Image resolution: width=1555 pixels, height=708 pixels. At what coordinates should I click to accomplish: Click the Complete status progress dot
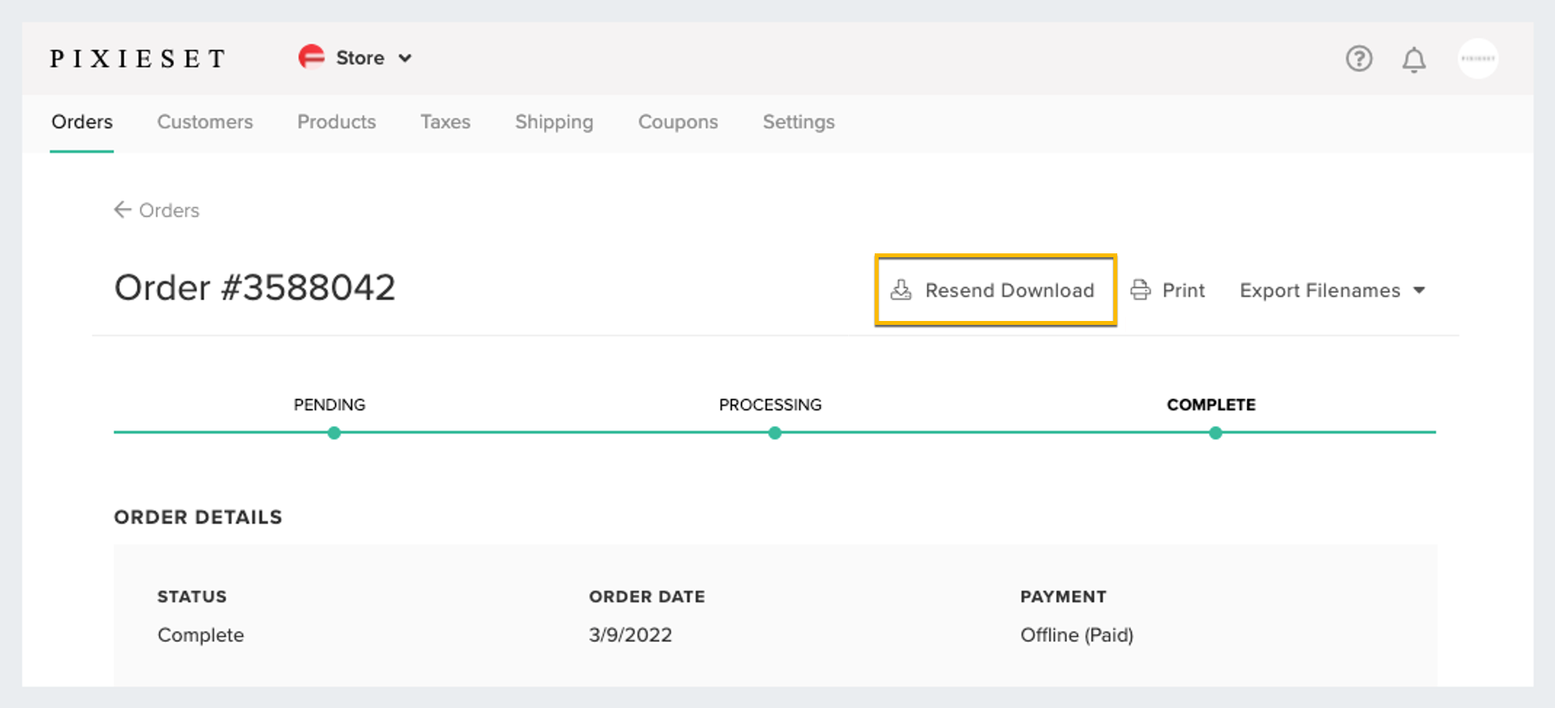(x=1215, y=433)
